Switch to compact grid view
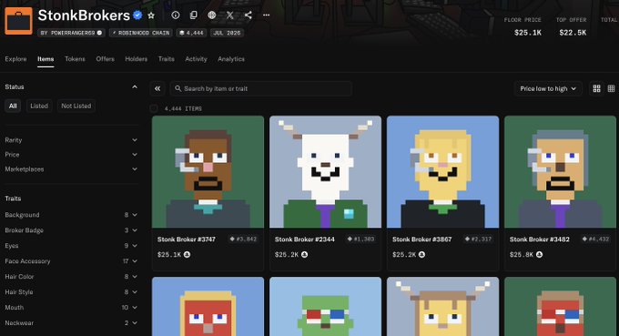Image resolution: width=619 pixels, height=336 pixels. click(611, 88)
